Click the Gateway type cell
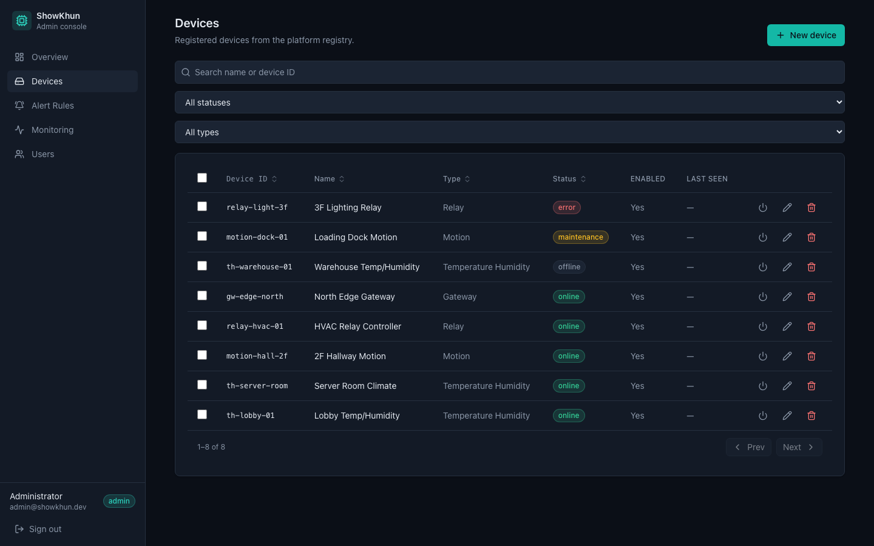This screenshot has height=546, width=874. point(460,297)
